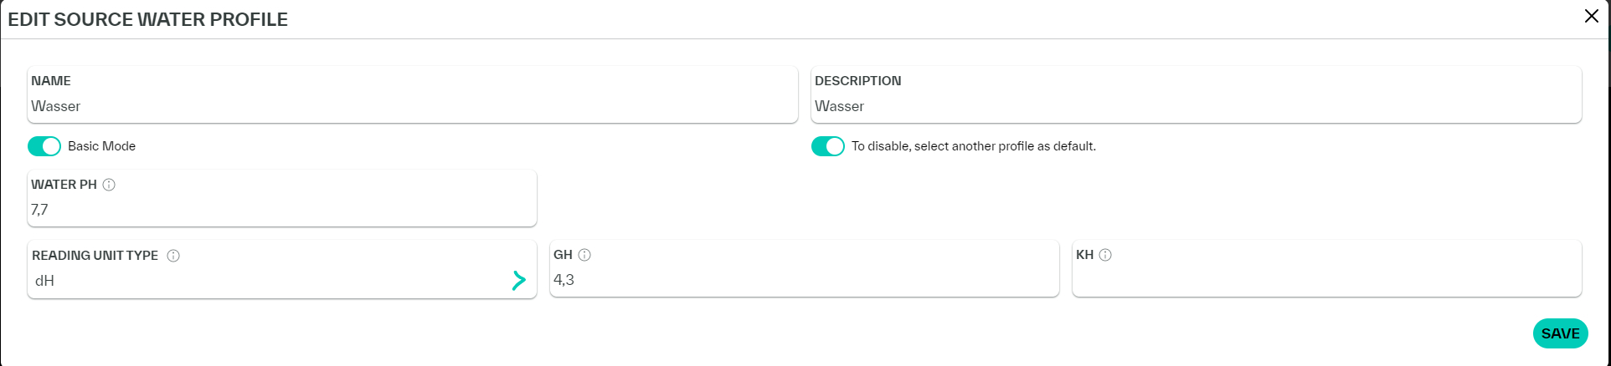Click the Reading Unit Type label
This screenshot has height=366, width=1611.
(95, 256)
